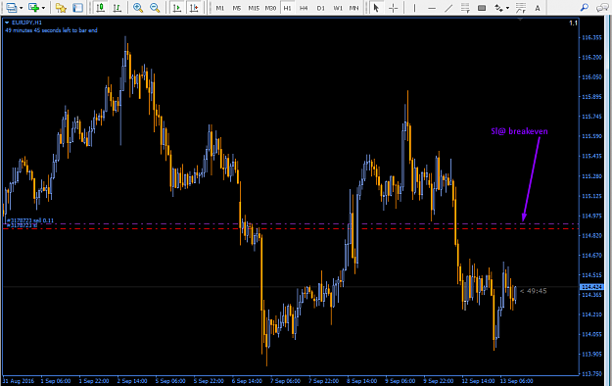The width and height of the screenshot is (612, 386).
Task: Select the MN timeframe
Action: point(353,8)
